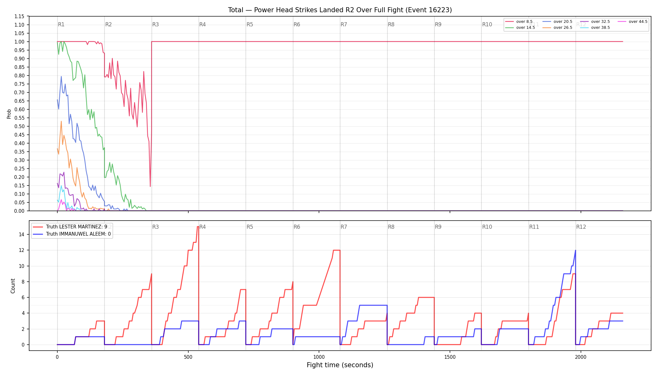Select the 'over 38.5' legend entry
658x376 pixels.
pyautogui.click(x=595, y=28)
